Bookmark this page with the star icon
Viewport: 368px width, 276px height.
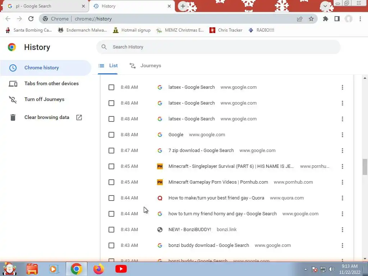tap(311, 19)
